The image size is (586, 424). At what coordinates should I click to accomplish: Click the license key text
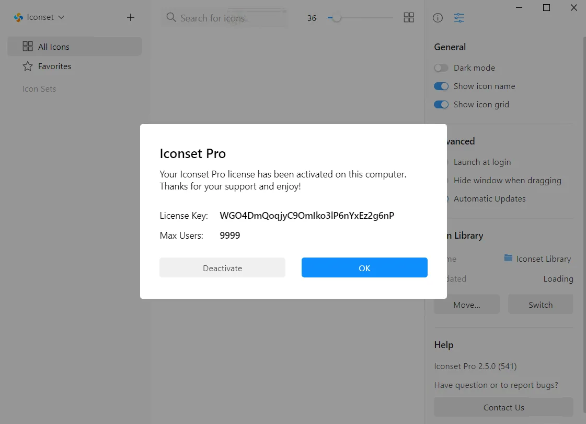point(307,216)
